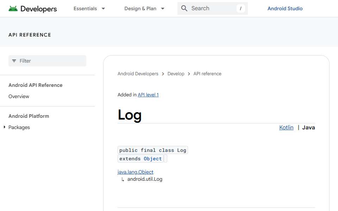
Task: Click the Log page heading
Action: tap(130, 115)
